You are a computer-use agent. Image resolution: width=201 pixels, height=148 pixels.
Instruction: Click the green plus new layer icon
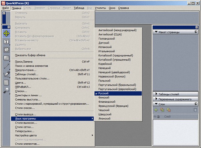point(156,110)
